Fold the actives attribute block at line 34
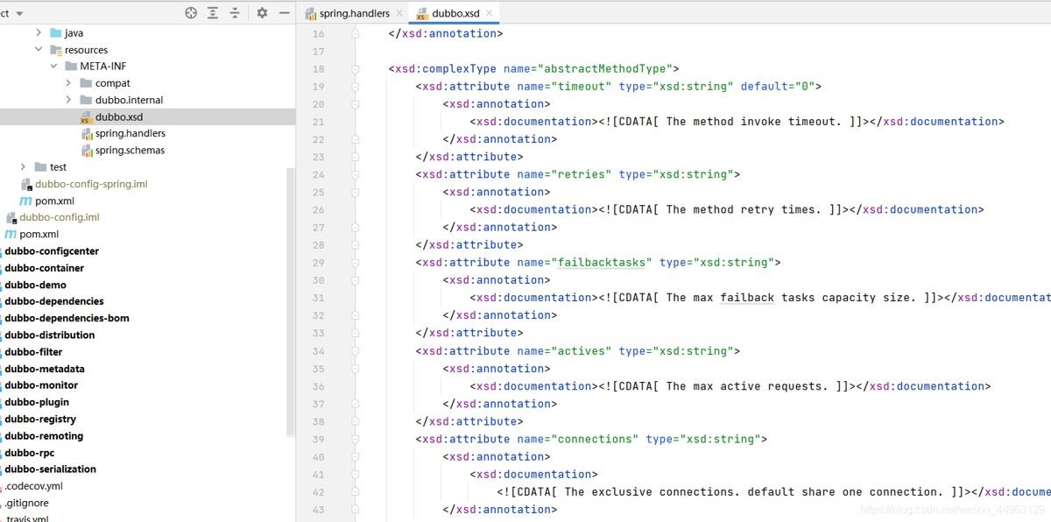Image resolution: width=1051 pixels, height=522 pixels. 356,350
